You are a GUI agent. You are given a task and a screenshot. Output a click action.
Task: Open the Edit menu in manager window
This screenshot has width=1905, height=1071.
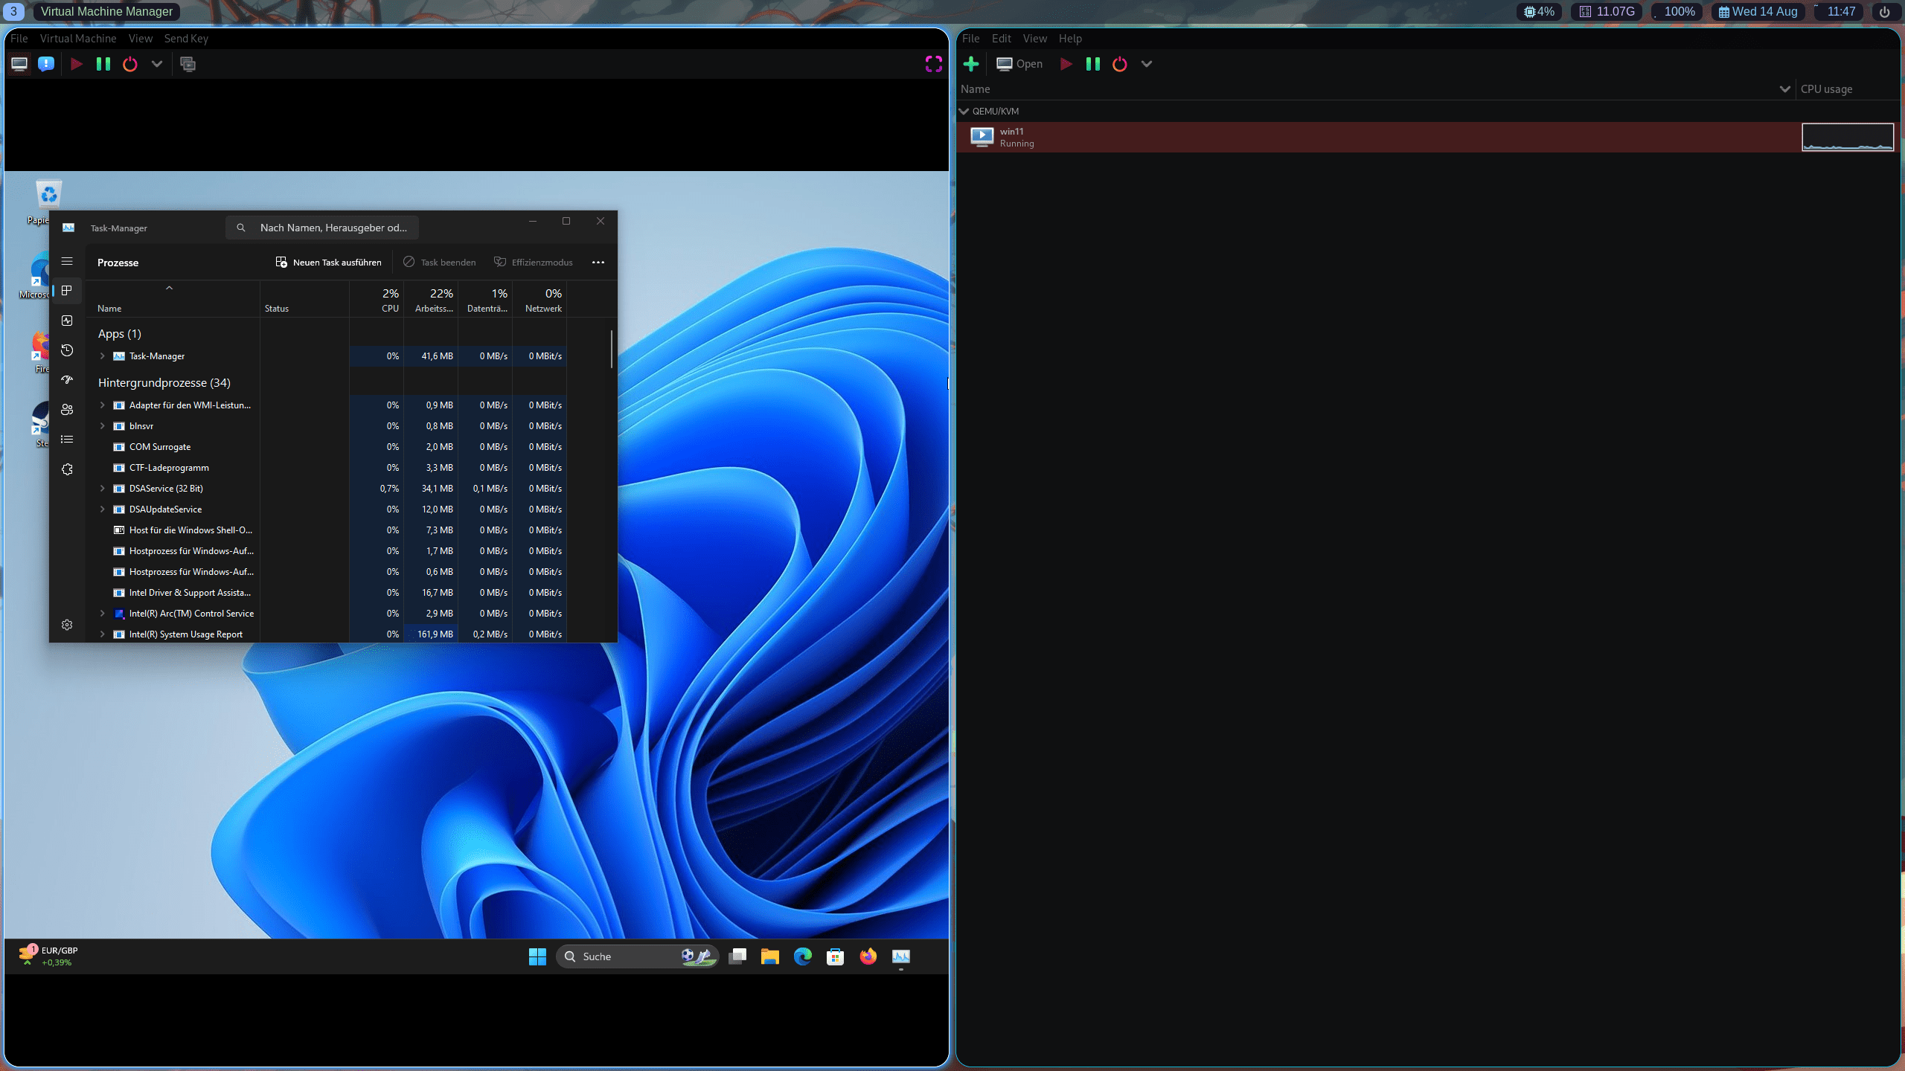pyautogui.click(x=1002, y=39)
